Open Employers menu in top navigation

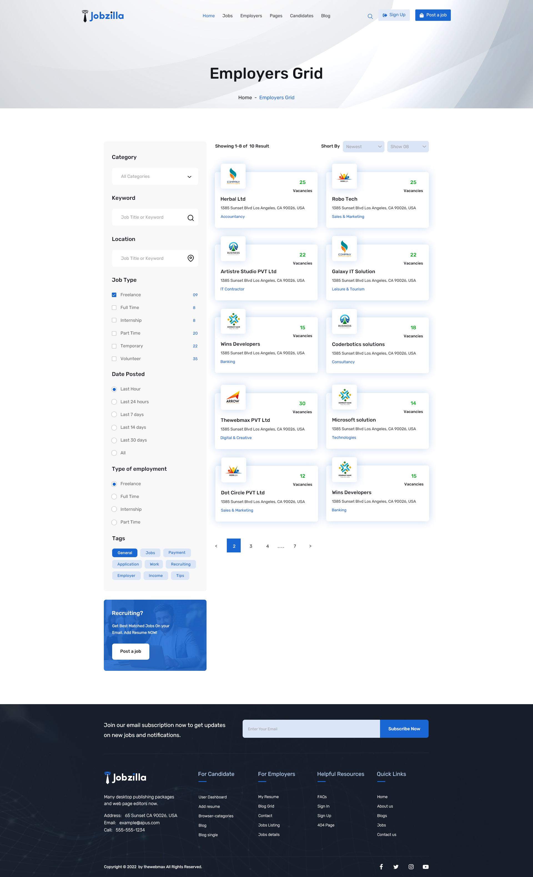click(x=251, y=16)
